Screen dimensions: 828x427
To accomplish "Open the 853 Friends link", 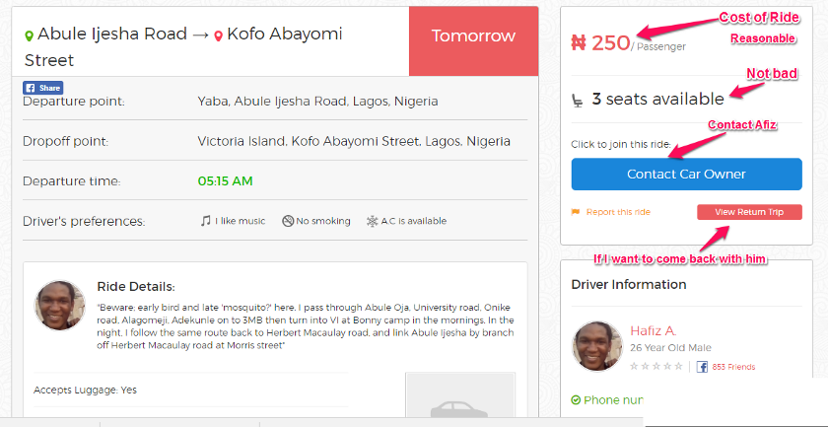I will pos(733,367).
